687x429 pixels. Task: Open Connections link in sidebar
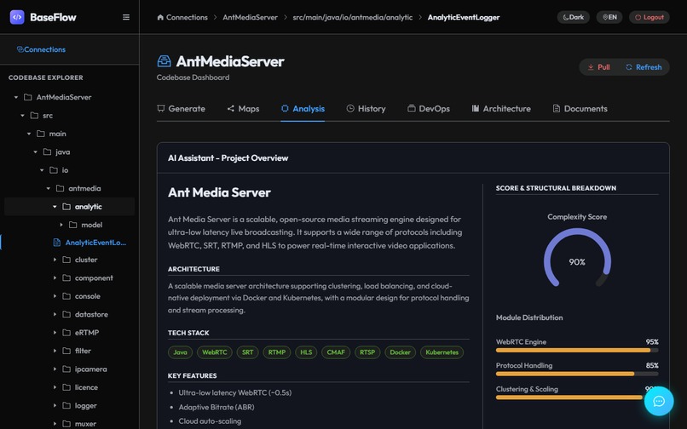click(41, 49)
